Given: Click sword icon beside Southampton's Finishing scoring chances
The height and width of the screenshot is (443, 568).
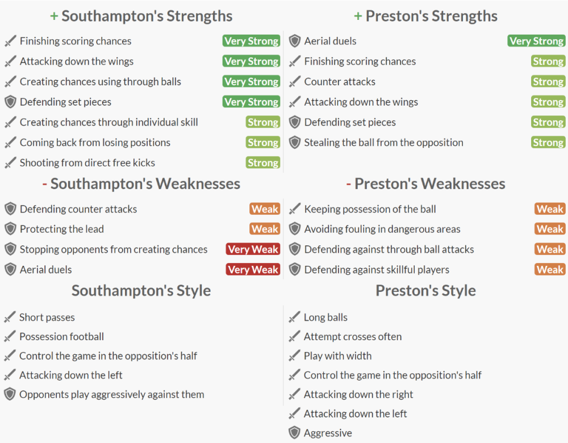Looking at the screenshot, I should point(10,41).
